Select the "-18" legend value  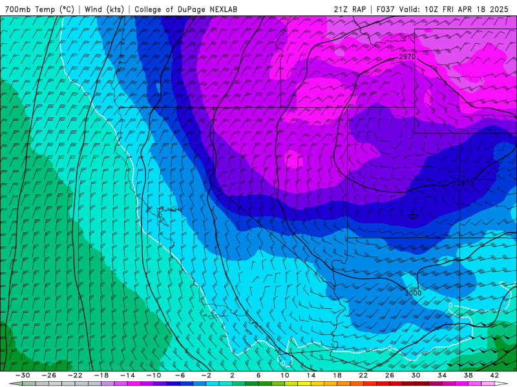click(x=101, y=375)
